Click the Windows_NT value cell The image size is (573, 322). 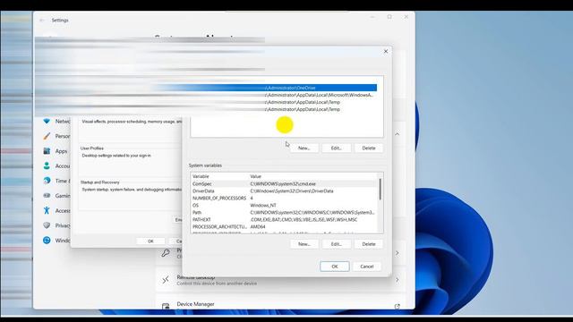click(263, 206)
